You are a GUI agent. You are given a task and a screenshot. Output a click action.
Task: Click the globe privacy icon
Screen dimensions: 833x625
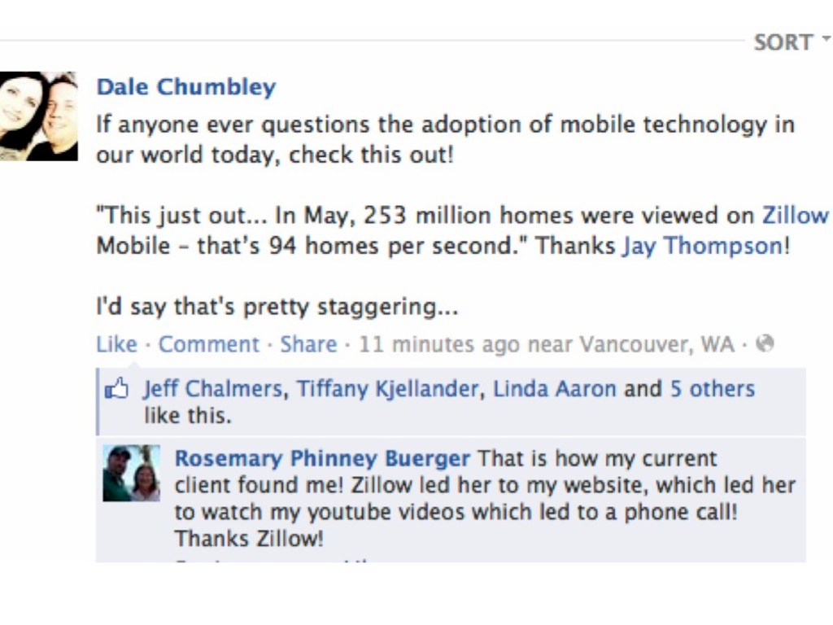point(764,343)
